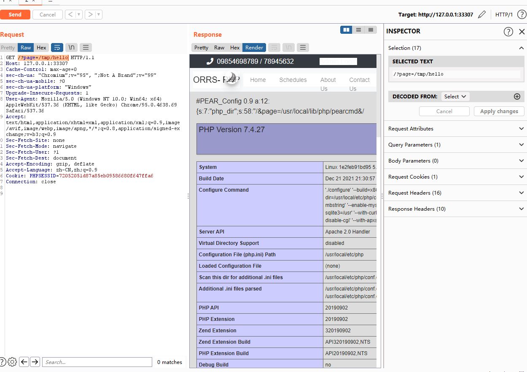Open the search help icon at bottom left
527x372 pixels.
click(3, 362)
